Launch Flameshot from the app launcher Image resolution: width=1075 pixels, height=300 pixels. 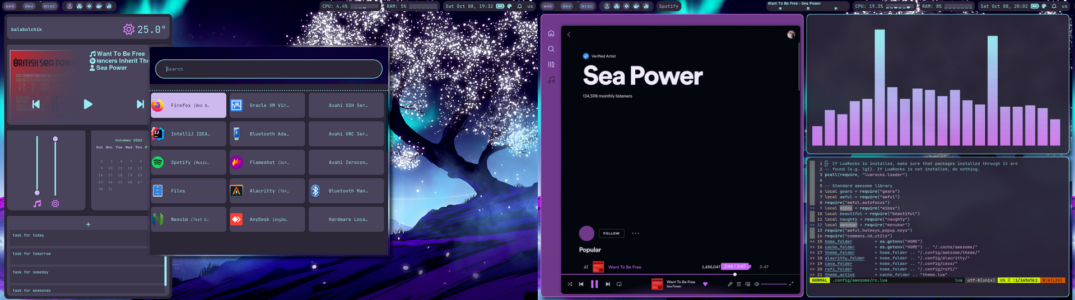click(x=267, y=163)
